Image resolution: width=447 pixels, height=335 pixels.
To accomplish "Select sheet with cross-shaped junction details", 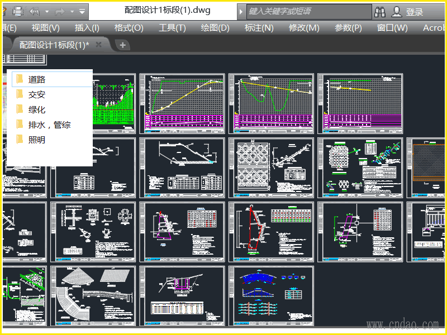I will [x=93, y=232].
